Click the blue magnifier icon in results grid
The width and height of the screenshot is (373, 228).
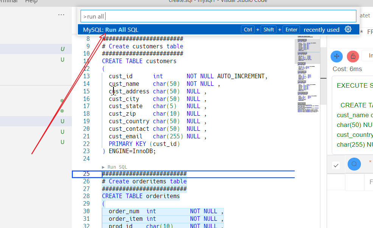click(x=354, y=164)
